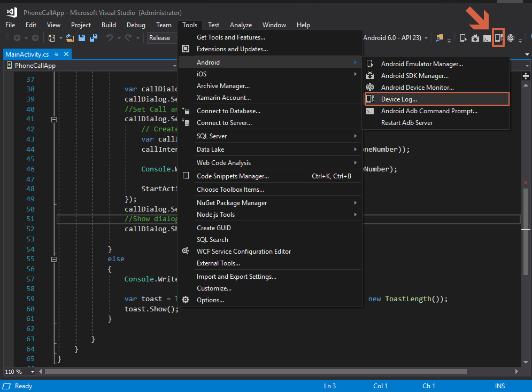Open Android Device Monitor from the toolbar icon
Screen dimensions: 532x392
tap(511, 38)
